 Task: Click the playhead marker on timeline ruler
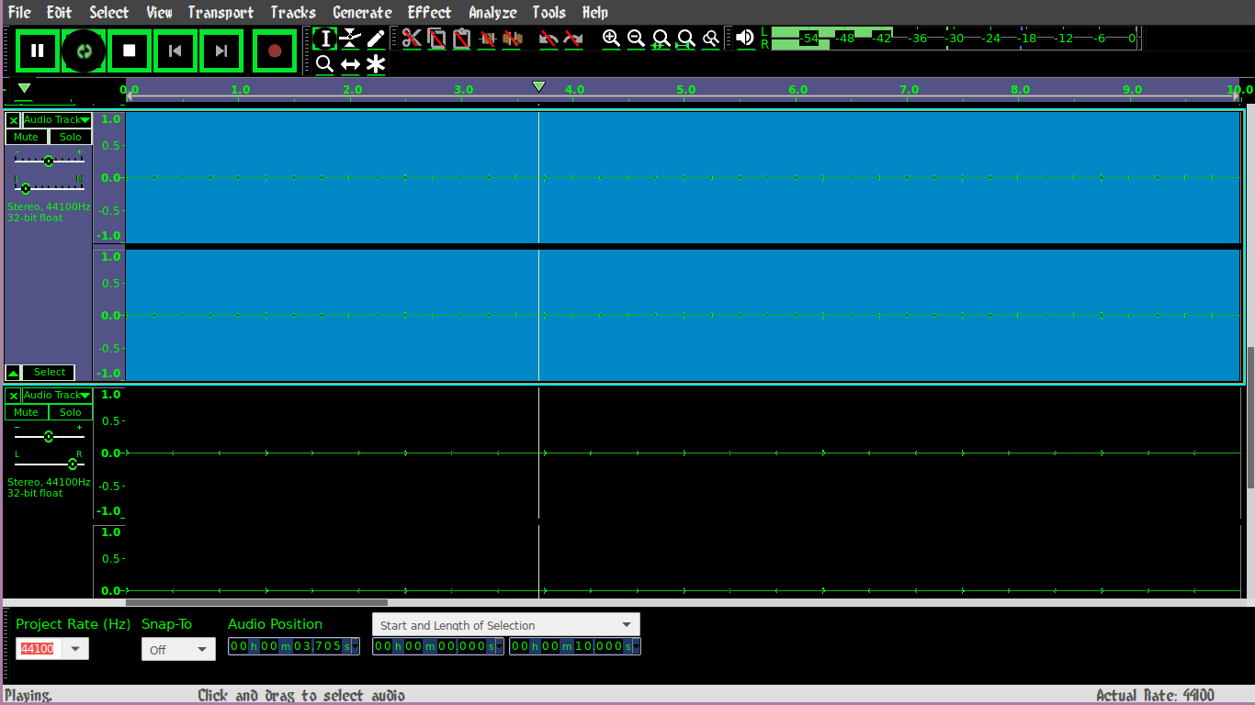coord(539,86)
